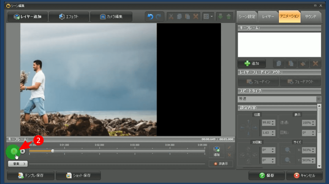Click the zoom-in magnifier for size
Screen dimensions: 329x184
pos(288,150)
